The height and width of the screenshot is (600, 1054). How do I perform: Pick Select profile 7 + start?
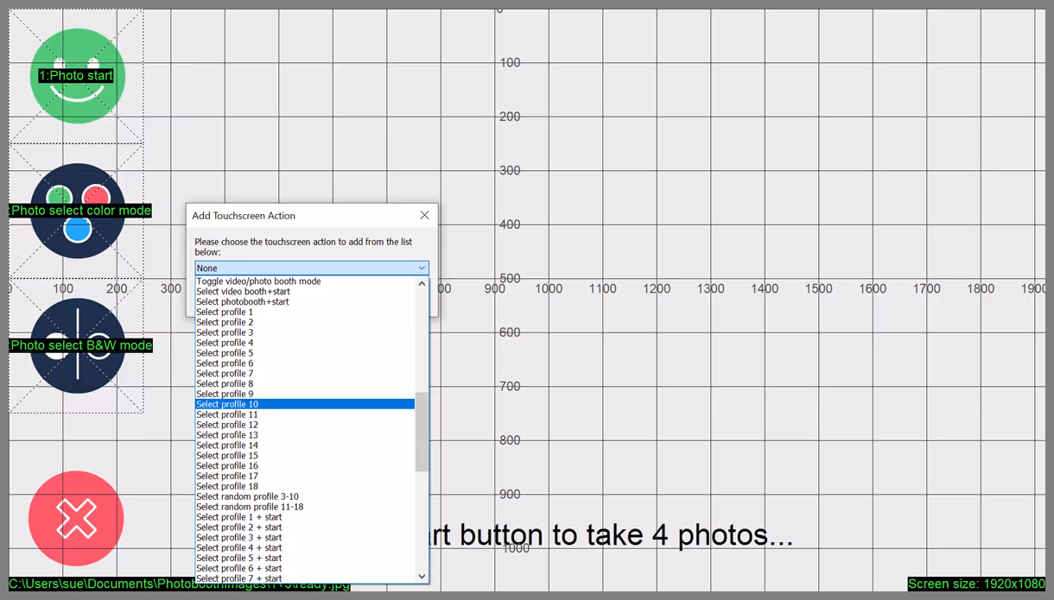[305, 578]
